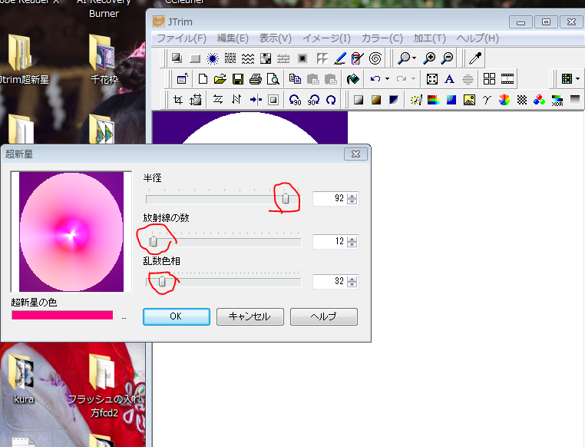Click the 乱数色相 field showing 32
Screen dimensions: 585x447
coord(330,281)
